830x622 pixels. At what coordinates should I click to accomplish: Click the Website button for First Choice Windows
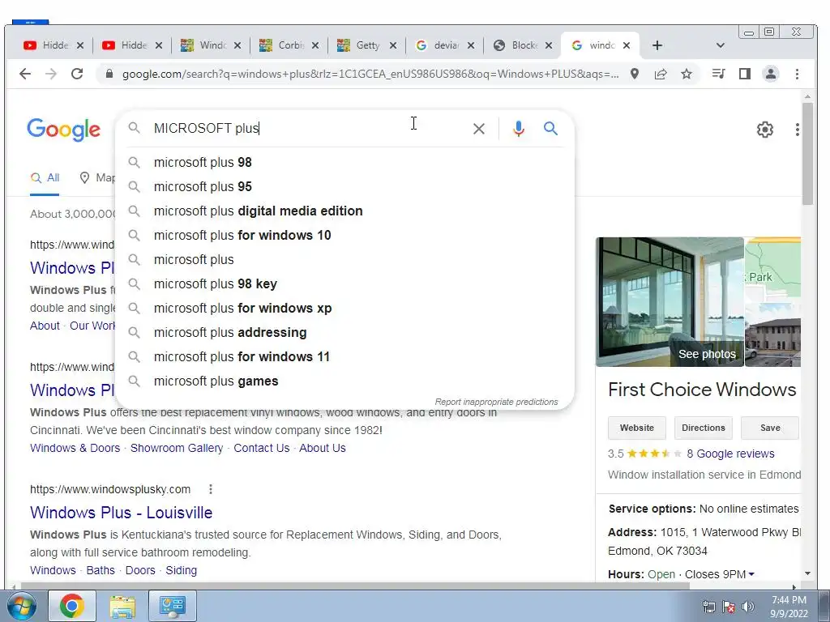637,428
